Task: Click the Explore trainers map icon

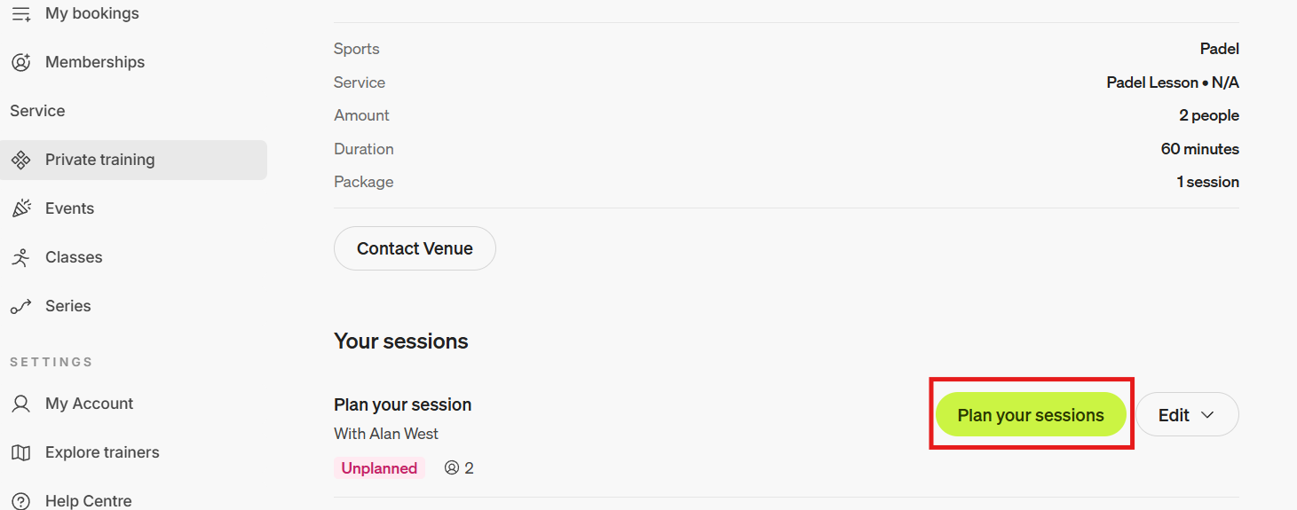Action: 20,452
